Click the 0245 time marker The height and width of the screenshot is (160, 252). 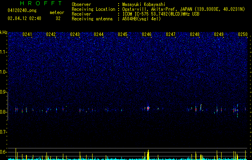[x=123, y=34]
